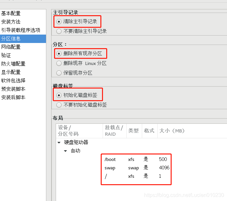Open the 网络配置 section
Screen dimensions: 227x201
(x=23, y=47)
